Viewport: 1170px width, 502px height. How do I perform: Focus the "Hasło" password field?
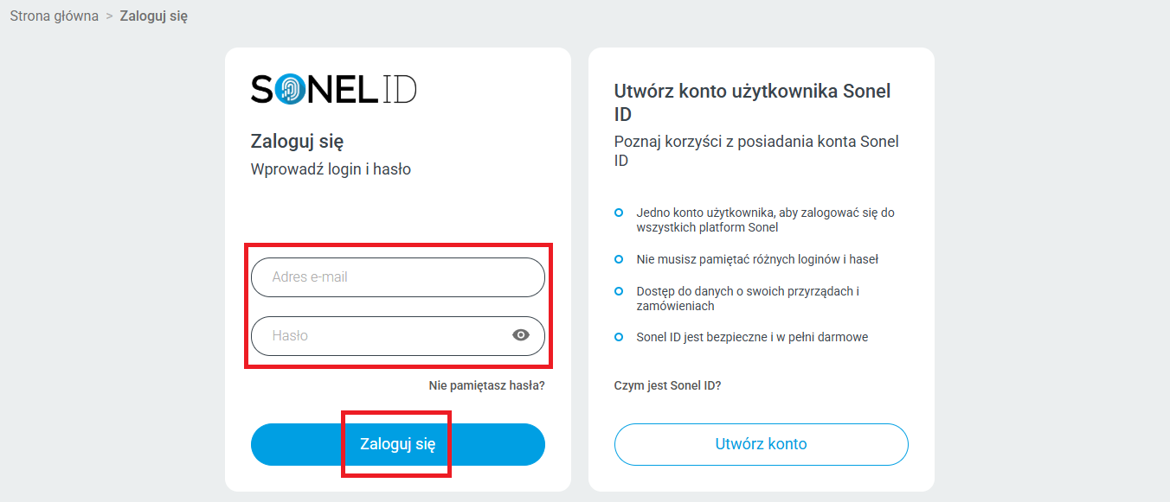pos(381,336)
